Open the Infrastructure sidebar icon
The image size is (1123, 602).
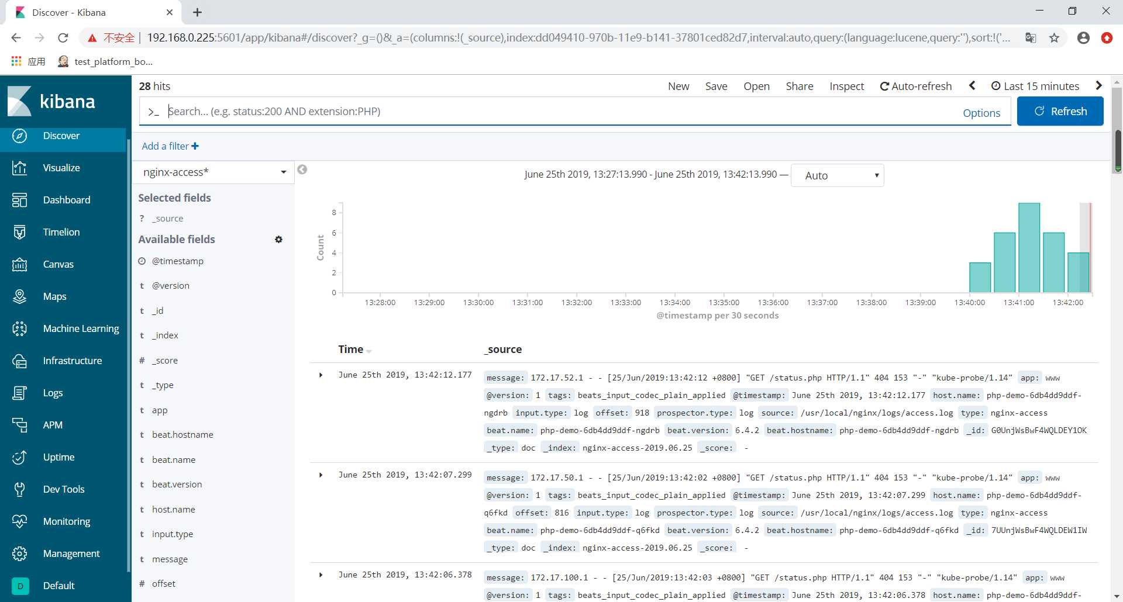coord(19,361)
